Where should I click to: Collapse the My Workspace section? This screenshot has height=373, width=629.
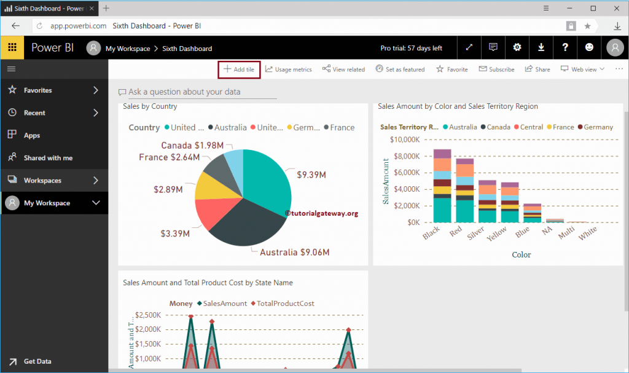[54, 203]
